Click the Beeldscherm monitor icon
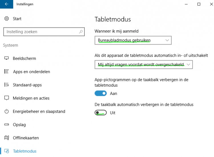Image resolution: width=214 pixels, height=157 pixels. (7, 58)
